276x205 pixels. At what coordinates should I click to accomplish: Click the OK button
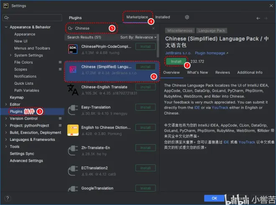[214, 198]
